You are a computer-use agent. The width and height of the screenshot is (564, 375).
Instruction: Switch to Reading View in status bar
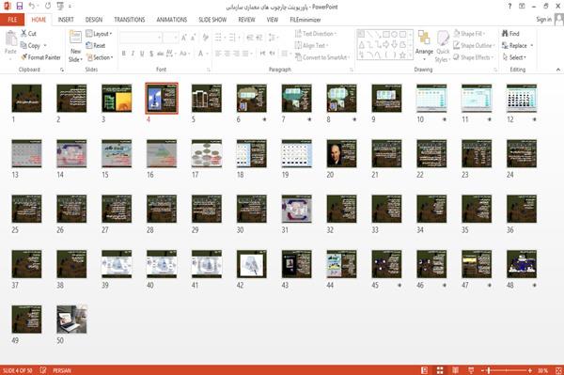(x=455, y=370)
